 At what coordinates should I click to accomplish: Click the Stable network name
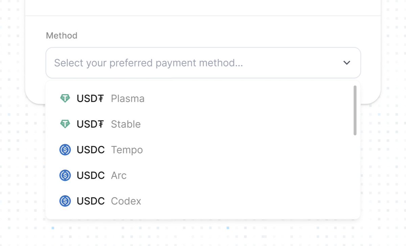[126, 124]
